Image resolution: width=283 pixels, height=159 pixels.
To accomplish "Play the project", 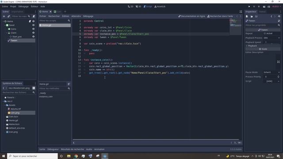I will 249,7.
